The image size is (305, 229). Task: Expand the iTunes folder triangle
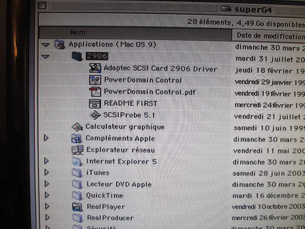tap(46, 173)
